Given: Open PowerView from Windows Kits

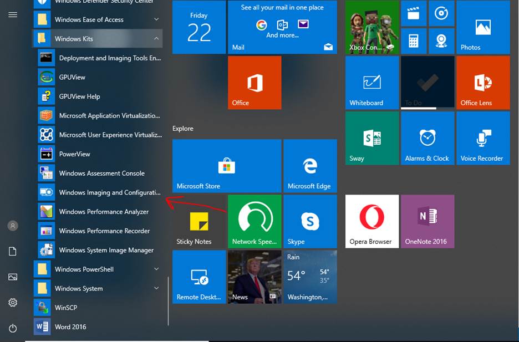Looking at the screenshot, I should (100, 154).
